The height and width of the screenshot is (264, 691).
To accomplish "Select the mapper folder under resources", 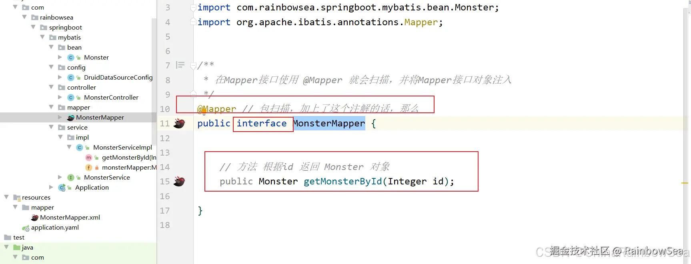I will tap(42, 208).
